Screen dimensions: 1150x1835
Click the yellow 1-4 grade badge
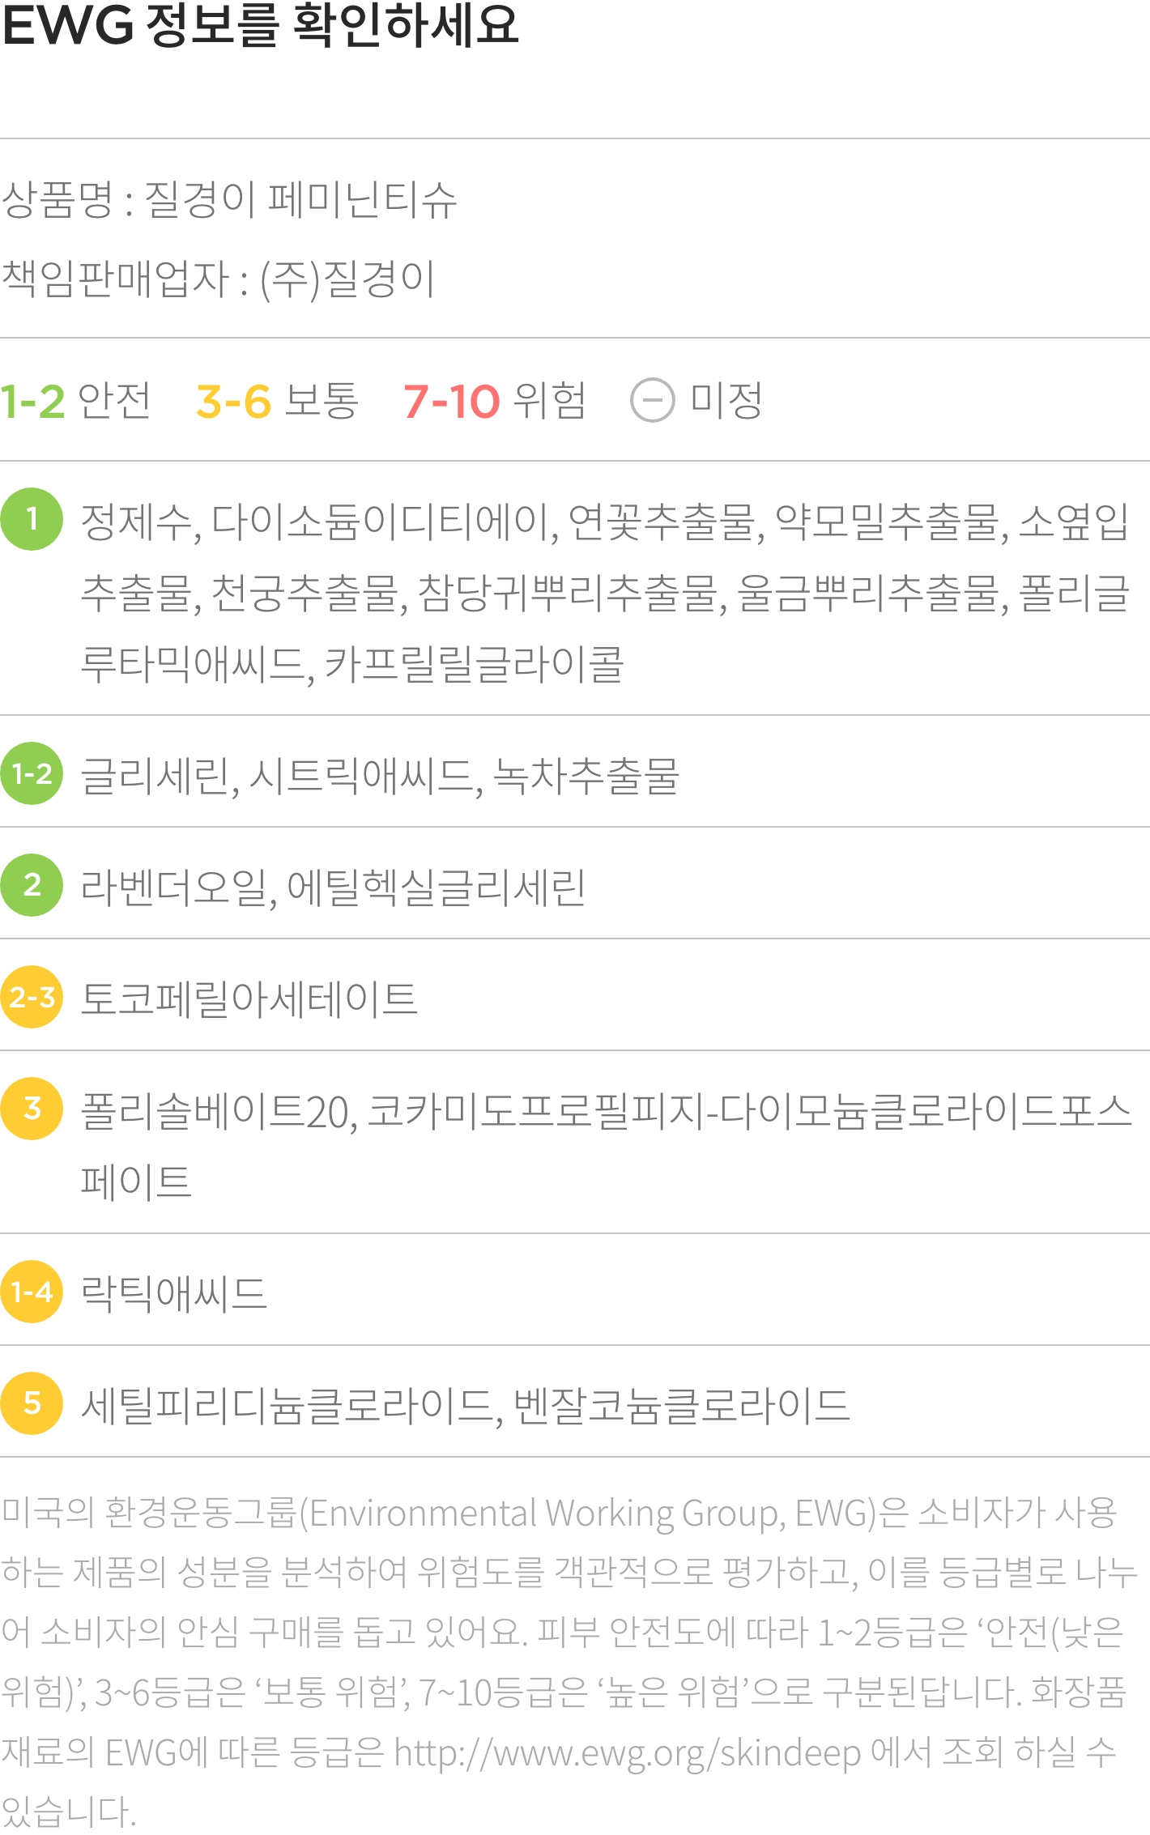[x=32, y=1292]
